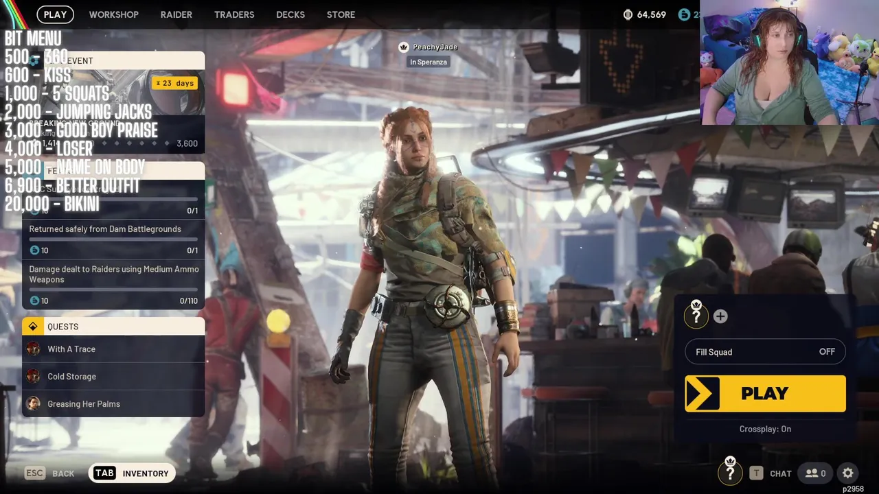Go to the TRADERS tab

[x=234, y=14]
